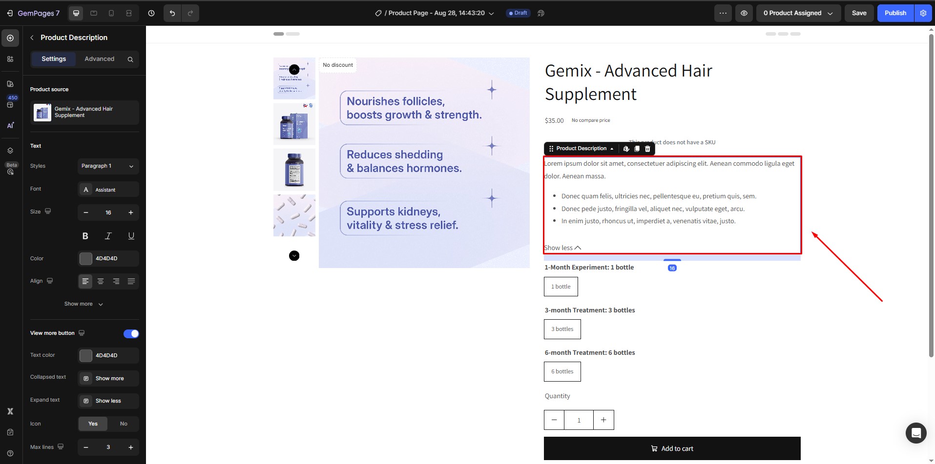Image resolution: width=935 pixels, height=464 pixels.
Task: Expand the 0 Product Assigned dropdown
Action: 798,13
